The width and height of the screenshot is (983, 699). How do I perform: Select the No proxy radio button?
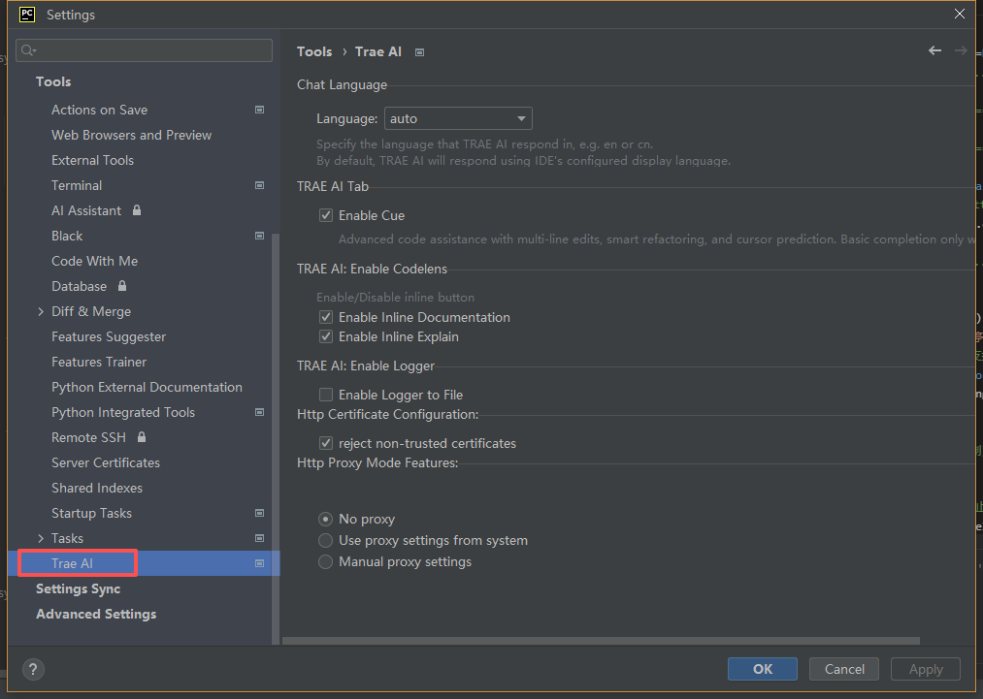coord(325,520)
